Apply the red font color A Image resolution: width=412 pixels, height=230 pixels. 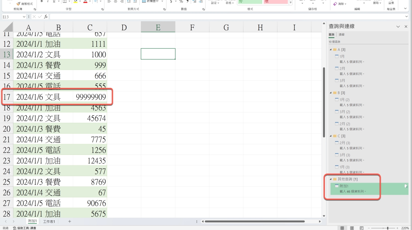85,2
